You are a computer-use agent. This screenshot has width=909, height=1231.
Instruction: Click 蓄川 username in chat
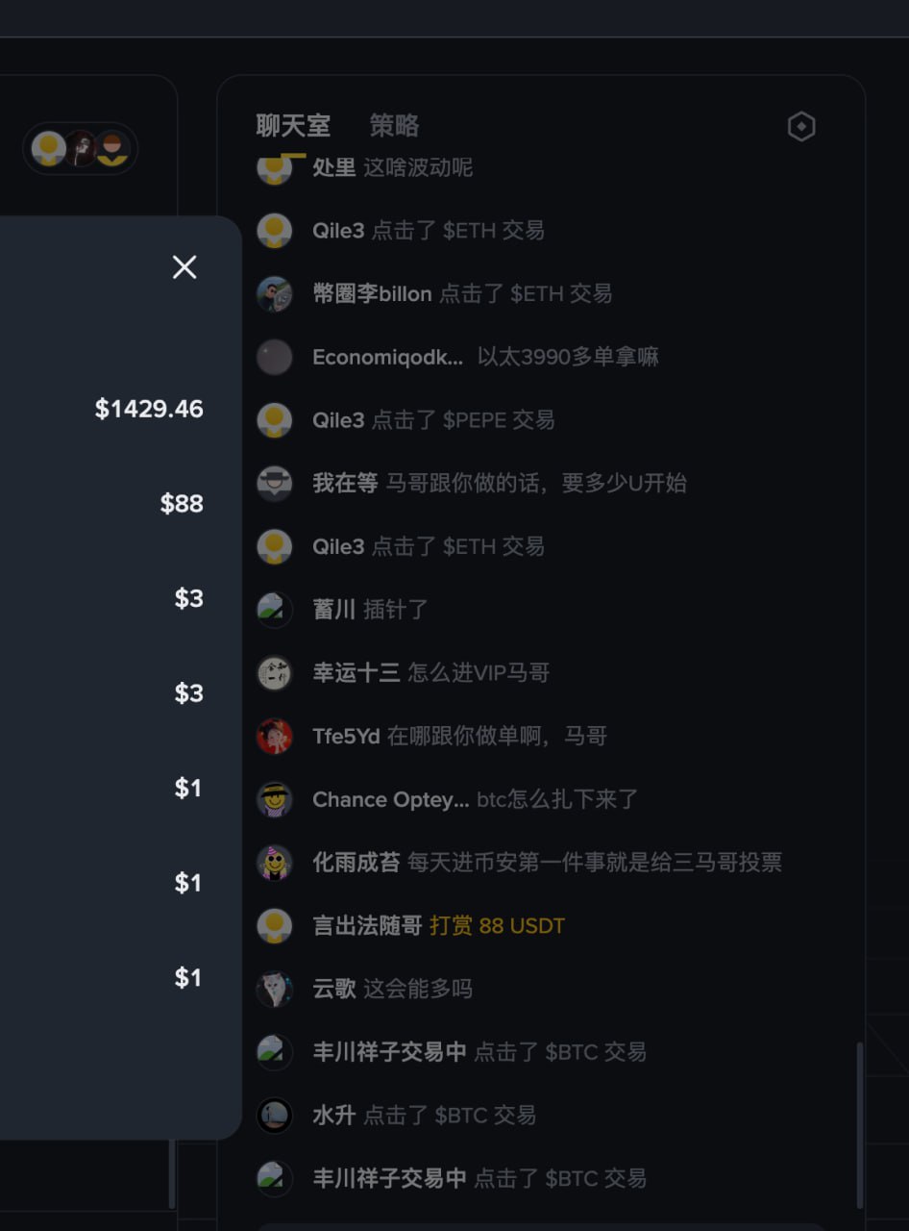coord(333,610)
